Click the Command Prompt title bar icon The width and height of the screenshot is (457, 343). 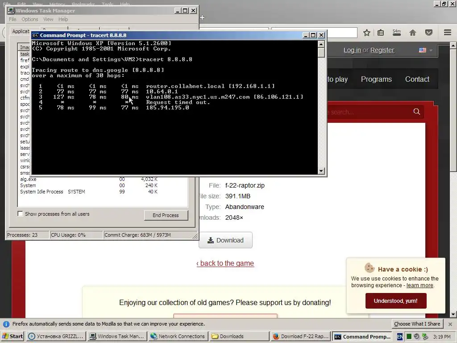click(35, 35)
